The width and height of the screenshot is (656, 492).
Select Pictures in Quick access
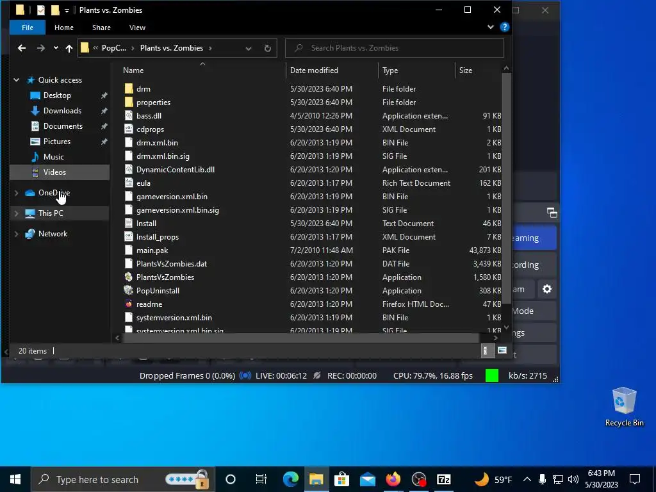pos(56,142)
